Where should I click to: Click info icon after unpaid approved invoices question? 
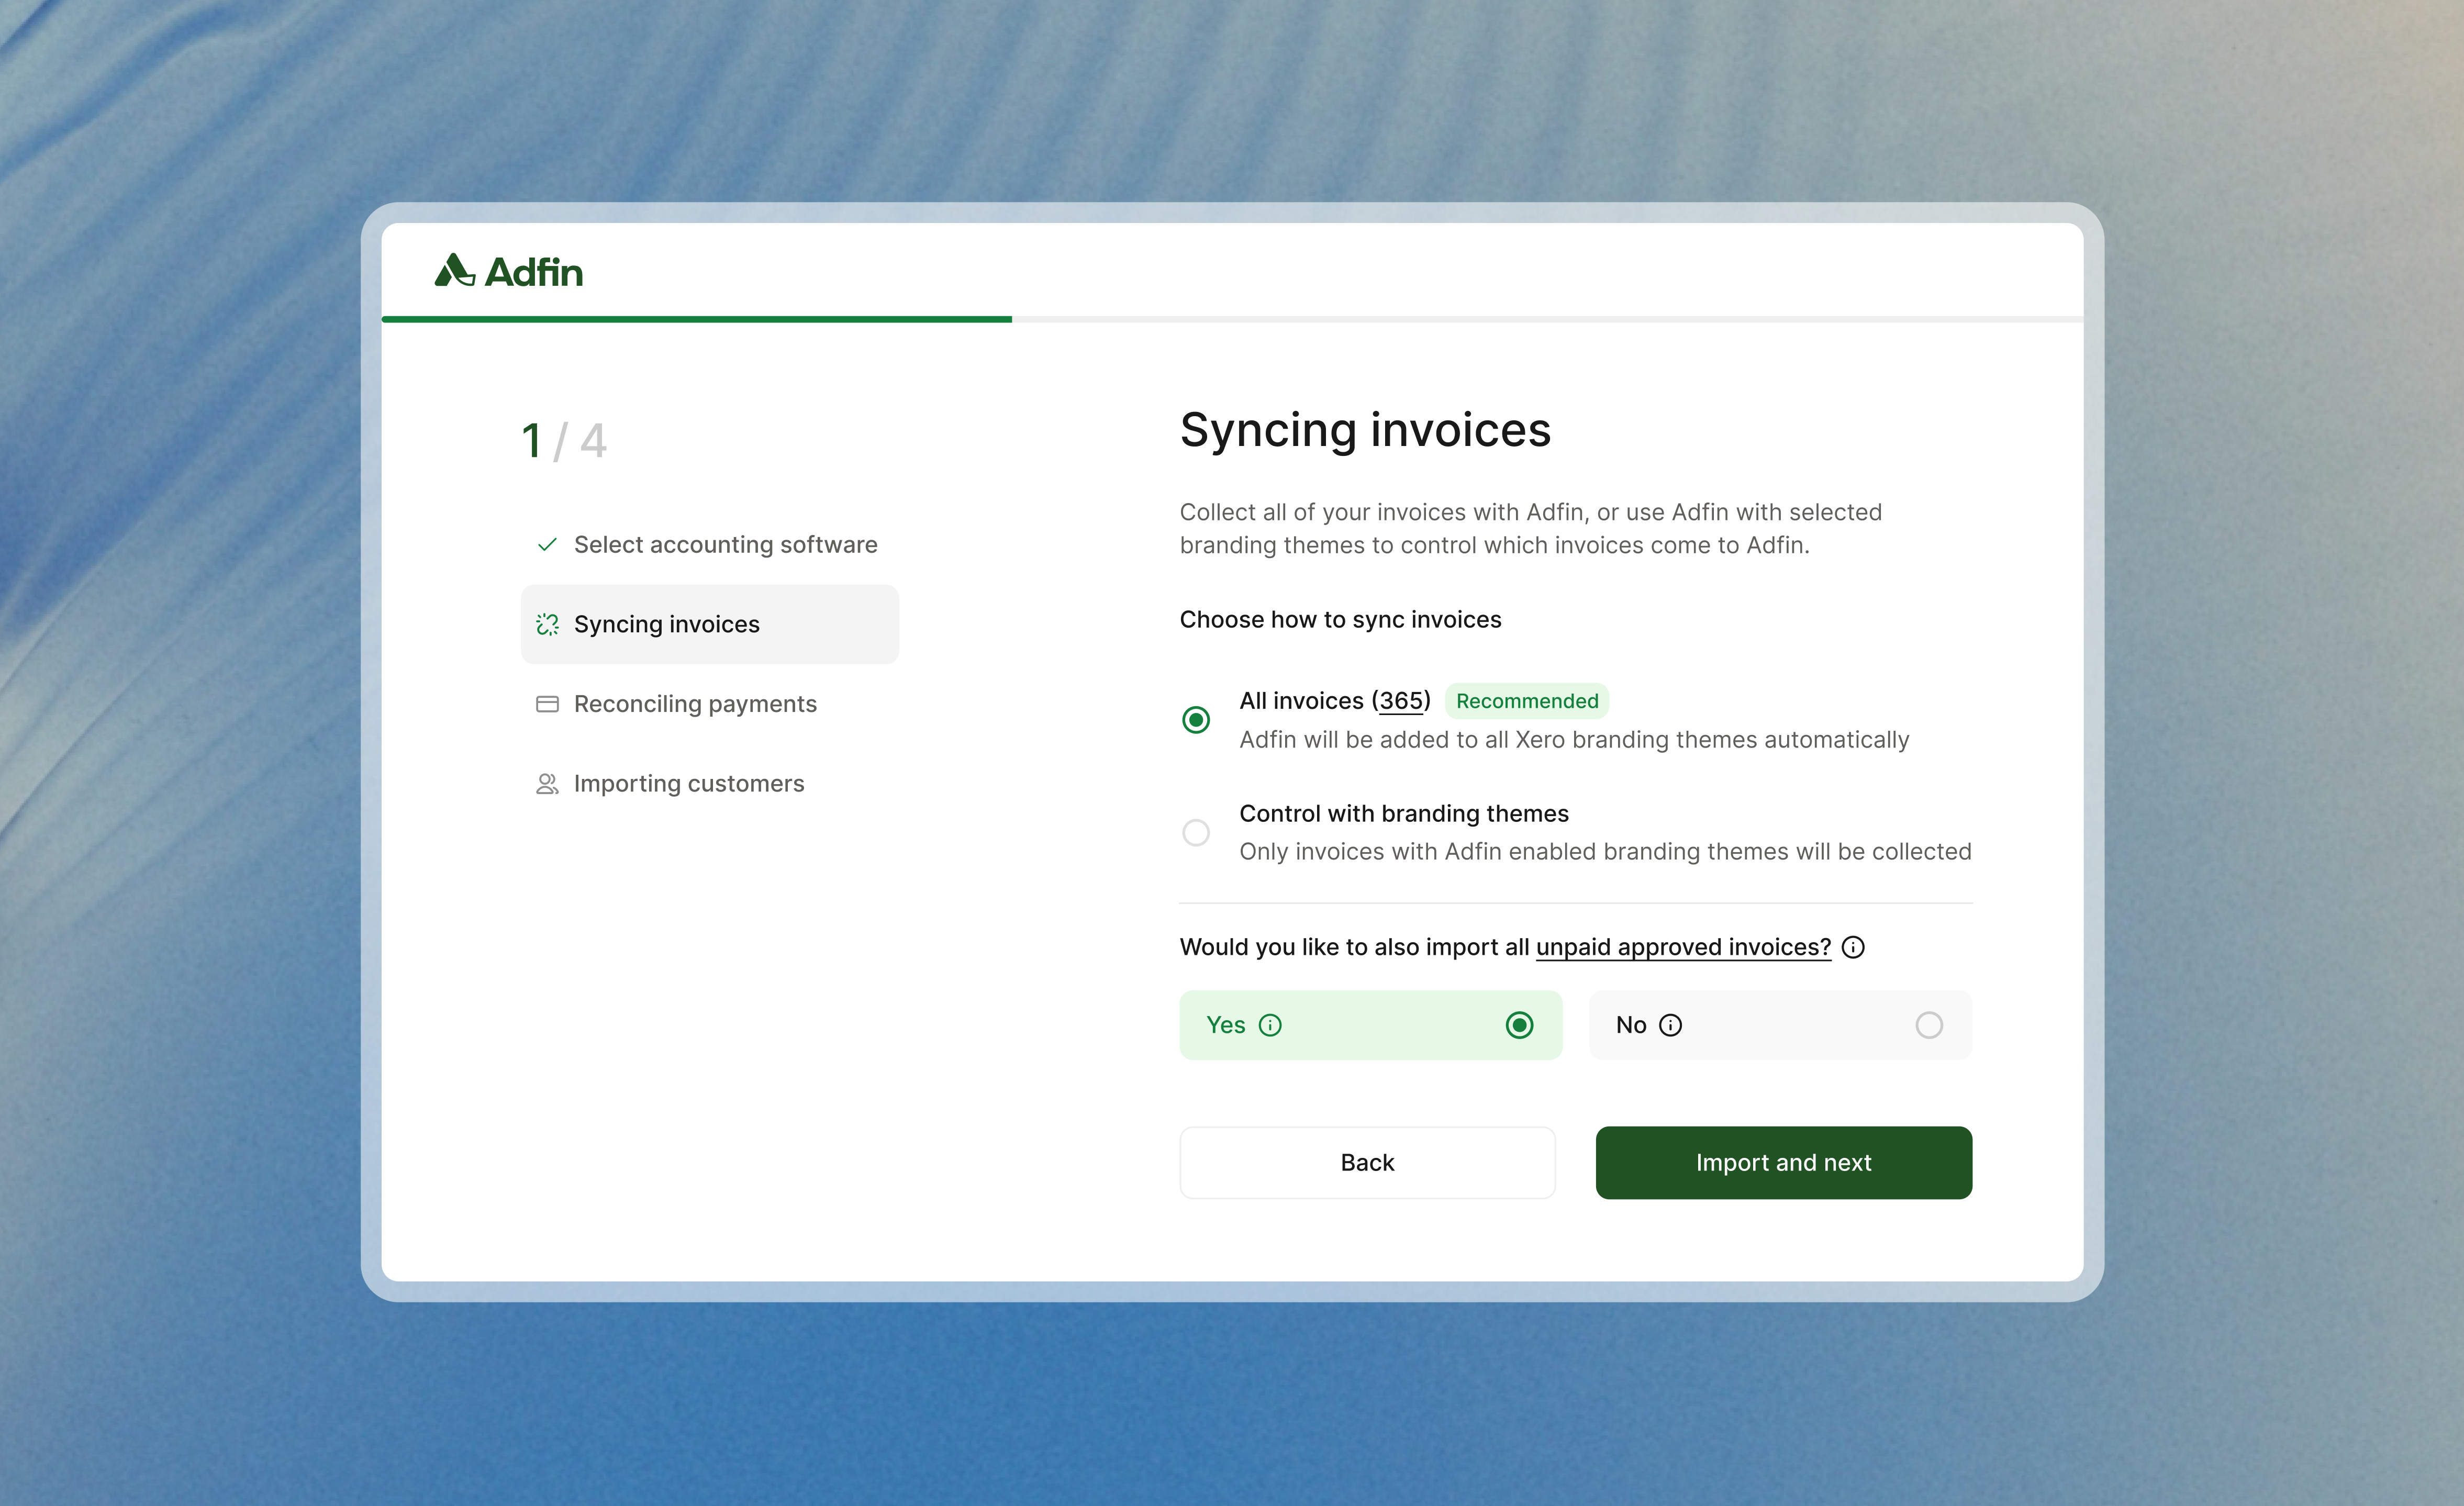coord(1853,947)
